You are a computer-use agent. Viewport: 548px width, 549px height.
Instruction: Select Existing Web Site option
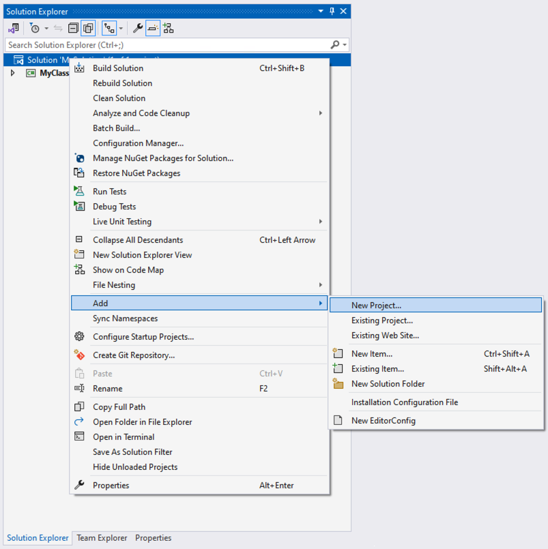coord(436,336)
